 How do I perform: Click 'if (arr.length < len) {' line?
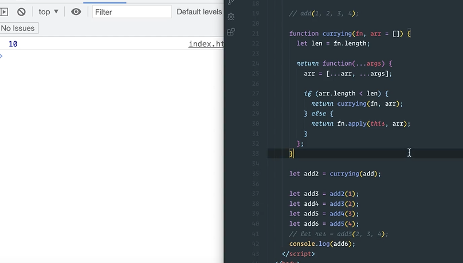tap(346, 94)
